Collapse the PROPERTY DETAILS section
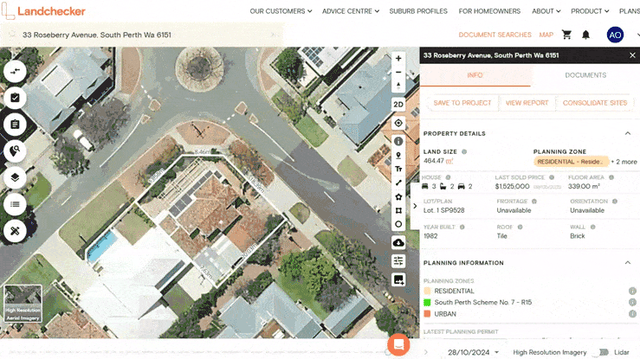This screenshot has height=359, width=640. click(628, 133)
